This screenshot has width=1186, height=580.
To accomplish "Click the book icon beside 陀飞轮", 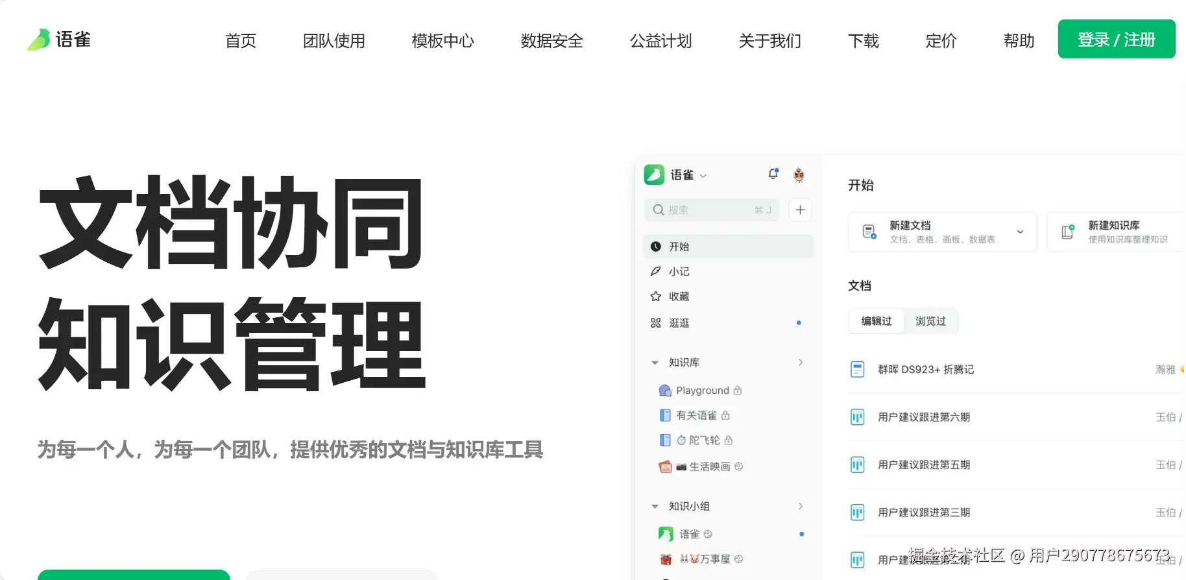I will pyautogui.click(x=665, y=441).
